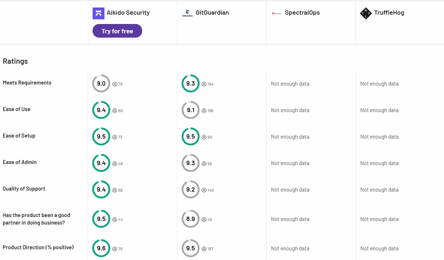Viewport: 444px width, 260px height.
Task: Click the reviewer icon beside GitGuardian's 56 count
Action: [204, 164]
